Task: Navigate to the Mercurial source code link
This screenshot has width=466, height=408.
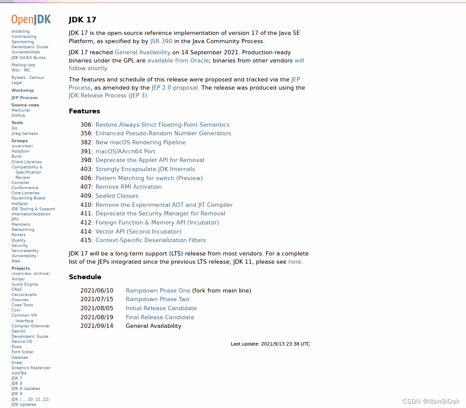Action: tap(20, 110)
